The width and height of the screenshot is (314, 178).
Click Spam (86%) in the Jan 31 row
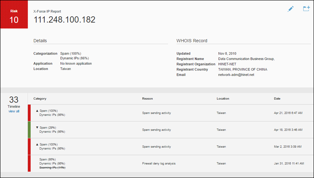pyautogui.click(x=48, y=159)
